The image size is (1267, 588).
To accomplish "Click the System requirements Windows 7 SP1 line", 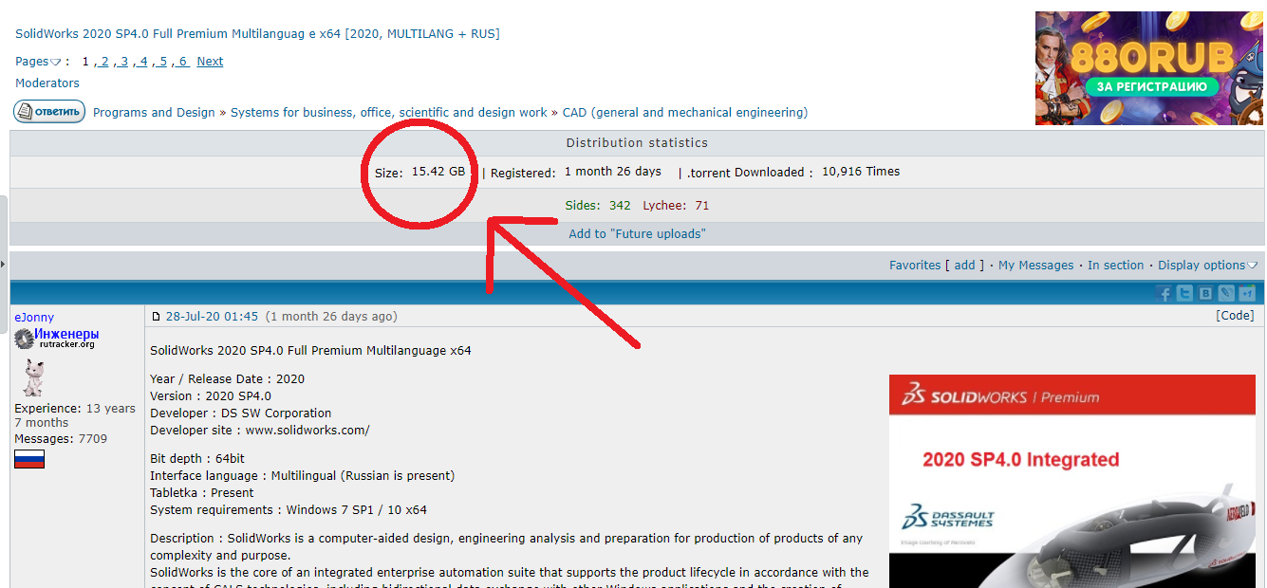I will [289, 510].
